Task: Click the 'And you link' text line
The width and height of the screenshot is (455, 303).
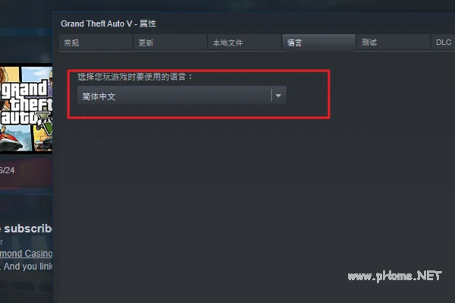Action: tap(28, 266)
